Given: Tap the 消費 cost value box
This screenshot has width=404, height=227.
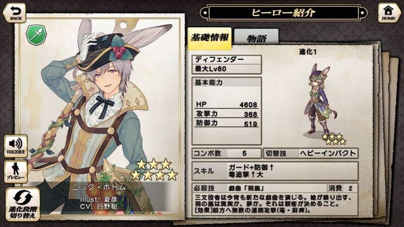Looking at the screenshot, I should pyautogui.click(x=342, y=188).
